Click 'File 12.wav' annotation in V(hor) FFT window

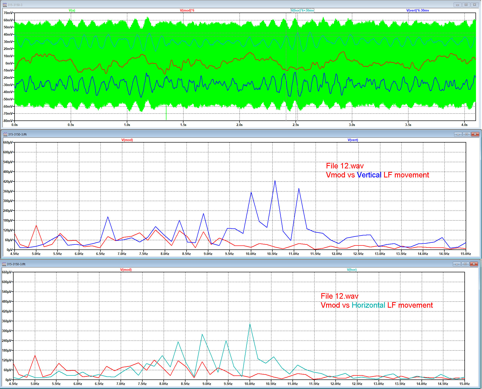point(339,296)
